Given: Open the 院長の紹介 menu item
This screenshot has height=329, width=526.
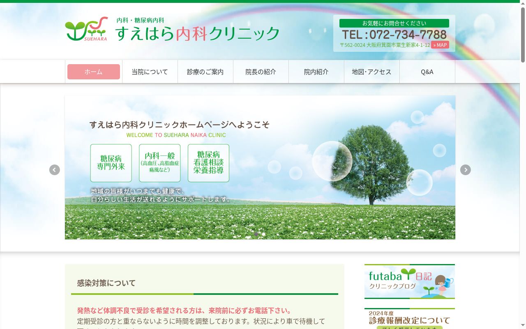Looking at the screenshot, I should point(261,72).
